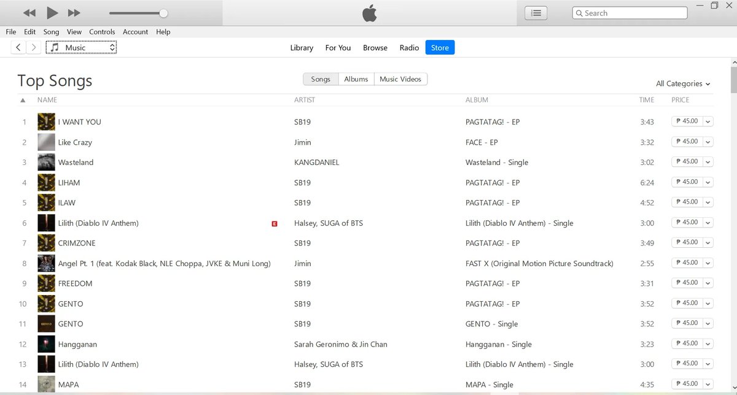Click the Like Crazy album artwork

coord(46,142)
